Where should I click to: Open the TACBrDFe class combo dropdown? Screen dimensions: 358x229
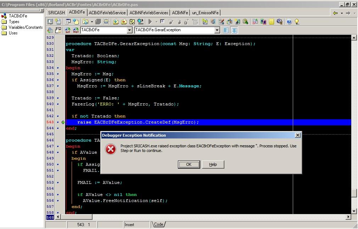click(x=129, y=30)
